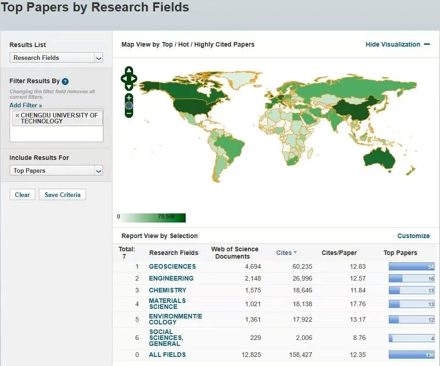The width and height of the screenshot is (440, 366).
Task: Zoom out of the map with minus
Action: pyautogui.click(x=129, y=113)
